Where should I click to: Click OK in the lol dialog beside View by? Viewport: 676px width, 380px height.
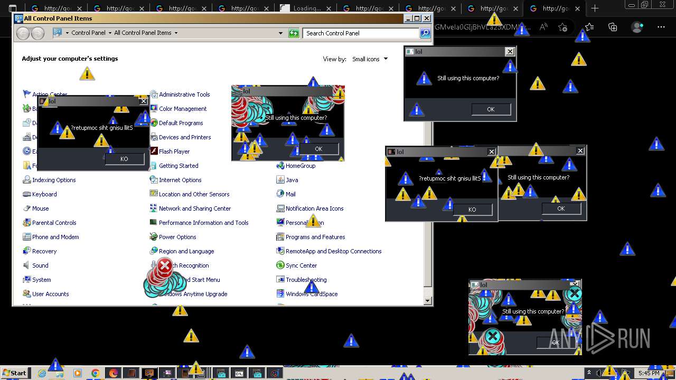click(x=491, y=109)
